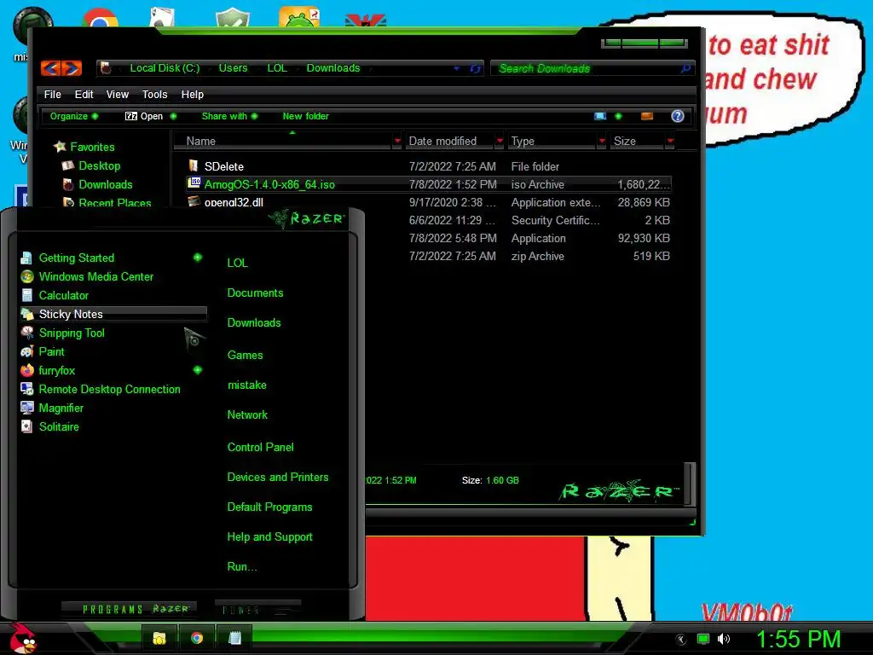Click the opengl32.dll file icon
Screen dimensions: 873x655
pos(194,201)
